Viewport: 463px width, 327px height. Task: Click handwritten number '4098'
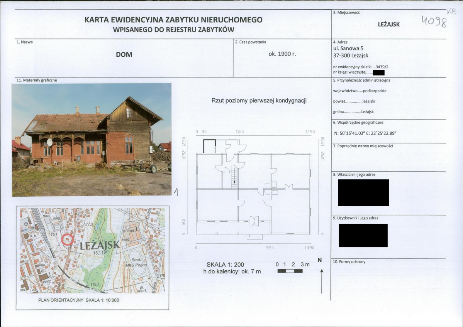click(434, 21)
